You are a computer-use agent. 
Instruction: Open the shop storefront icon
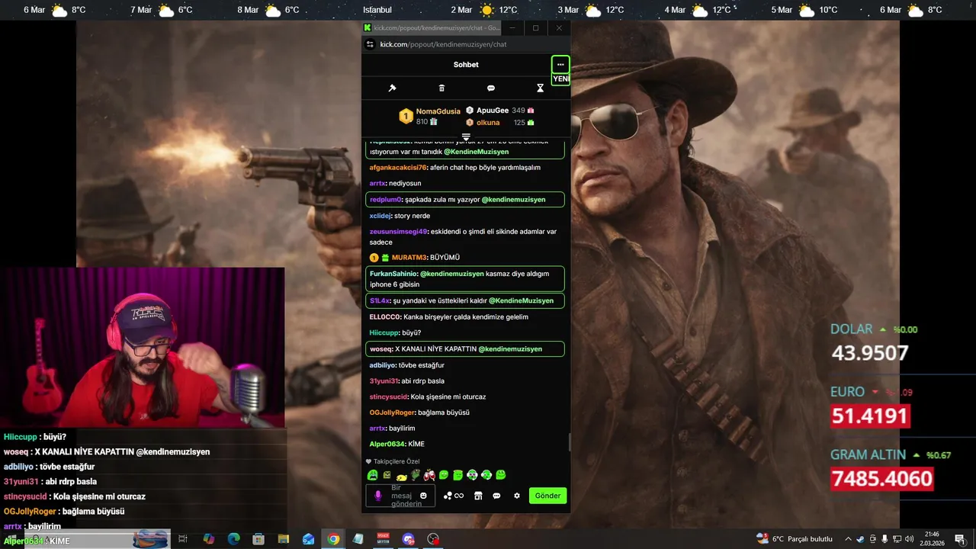(x=478, y=496)
